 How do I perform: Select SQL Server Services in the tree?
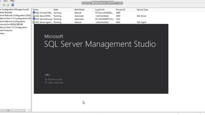pyautogui.click(x=6, y=12)
